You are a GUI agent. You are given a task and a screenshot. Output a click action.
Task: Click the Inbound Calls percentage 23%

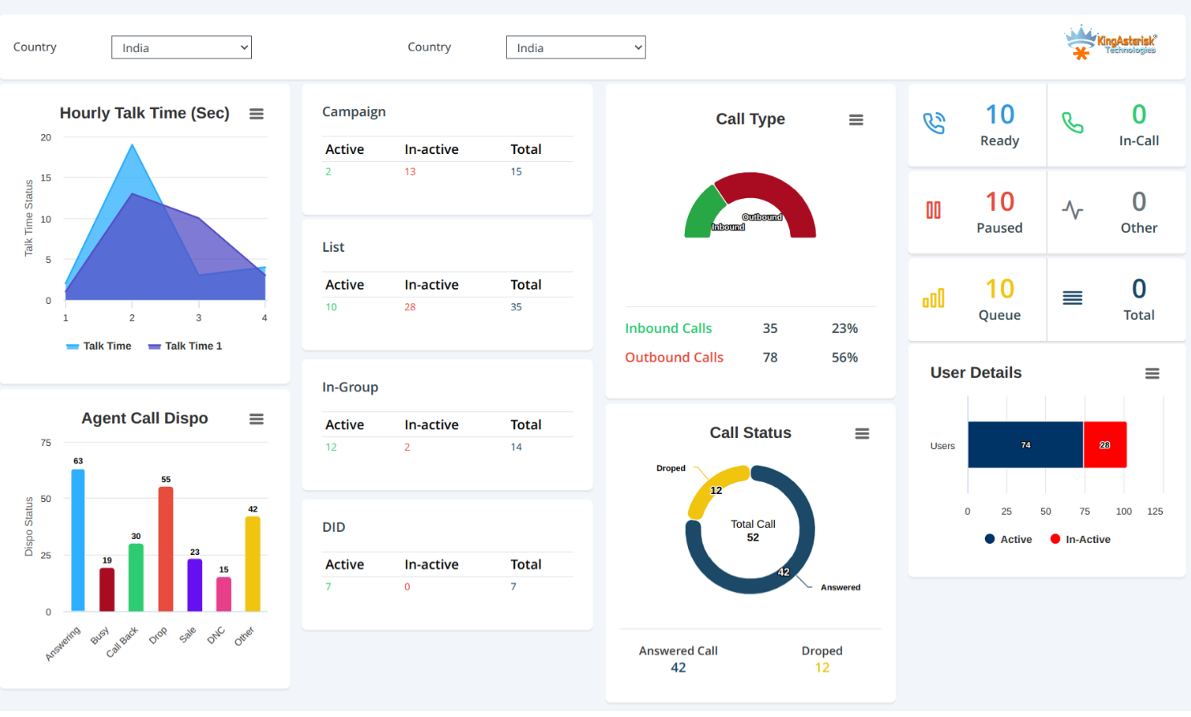click(x=845, y=329)
